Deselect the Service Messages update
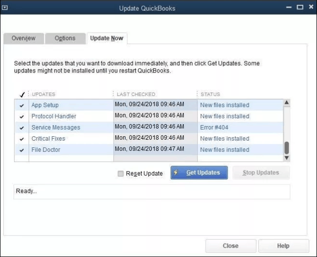 coord(21,128)
